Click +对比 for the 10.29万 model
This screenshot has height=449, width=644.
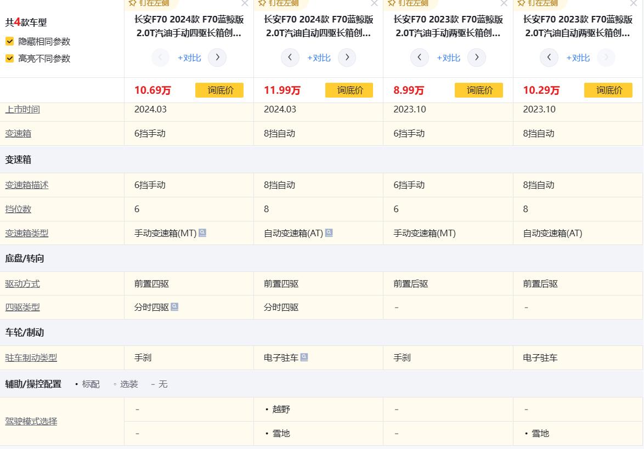(578, 58)
